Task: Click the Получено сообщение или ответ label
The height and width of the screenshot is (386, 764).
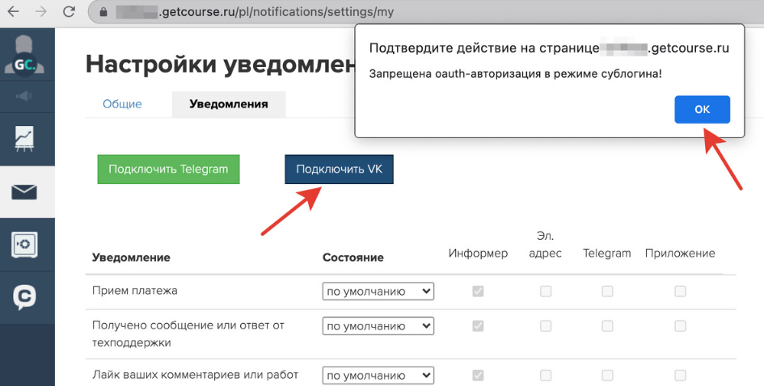Action: point(188,334)
